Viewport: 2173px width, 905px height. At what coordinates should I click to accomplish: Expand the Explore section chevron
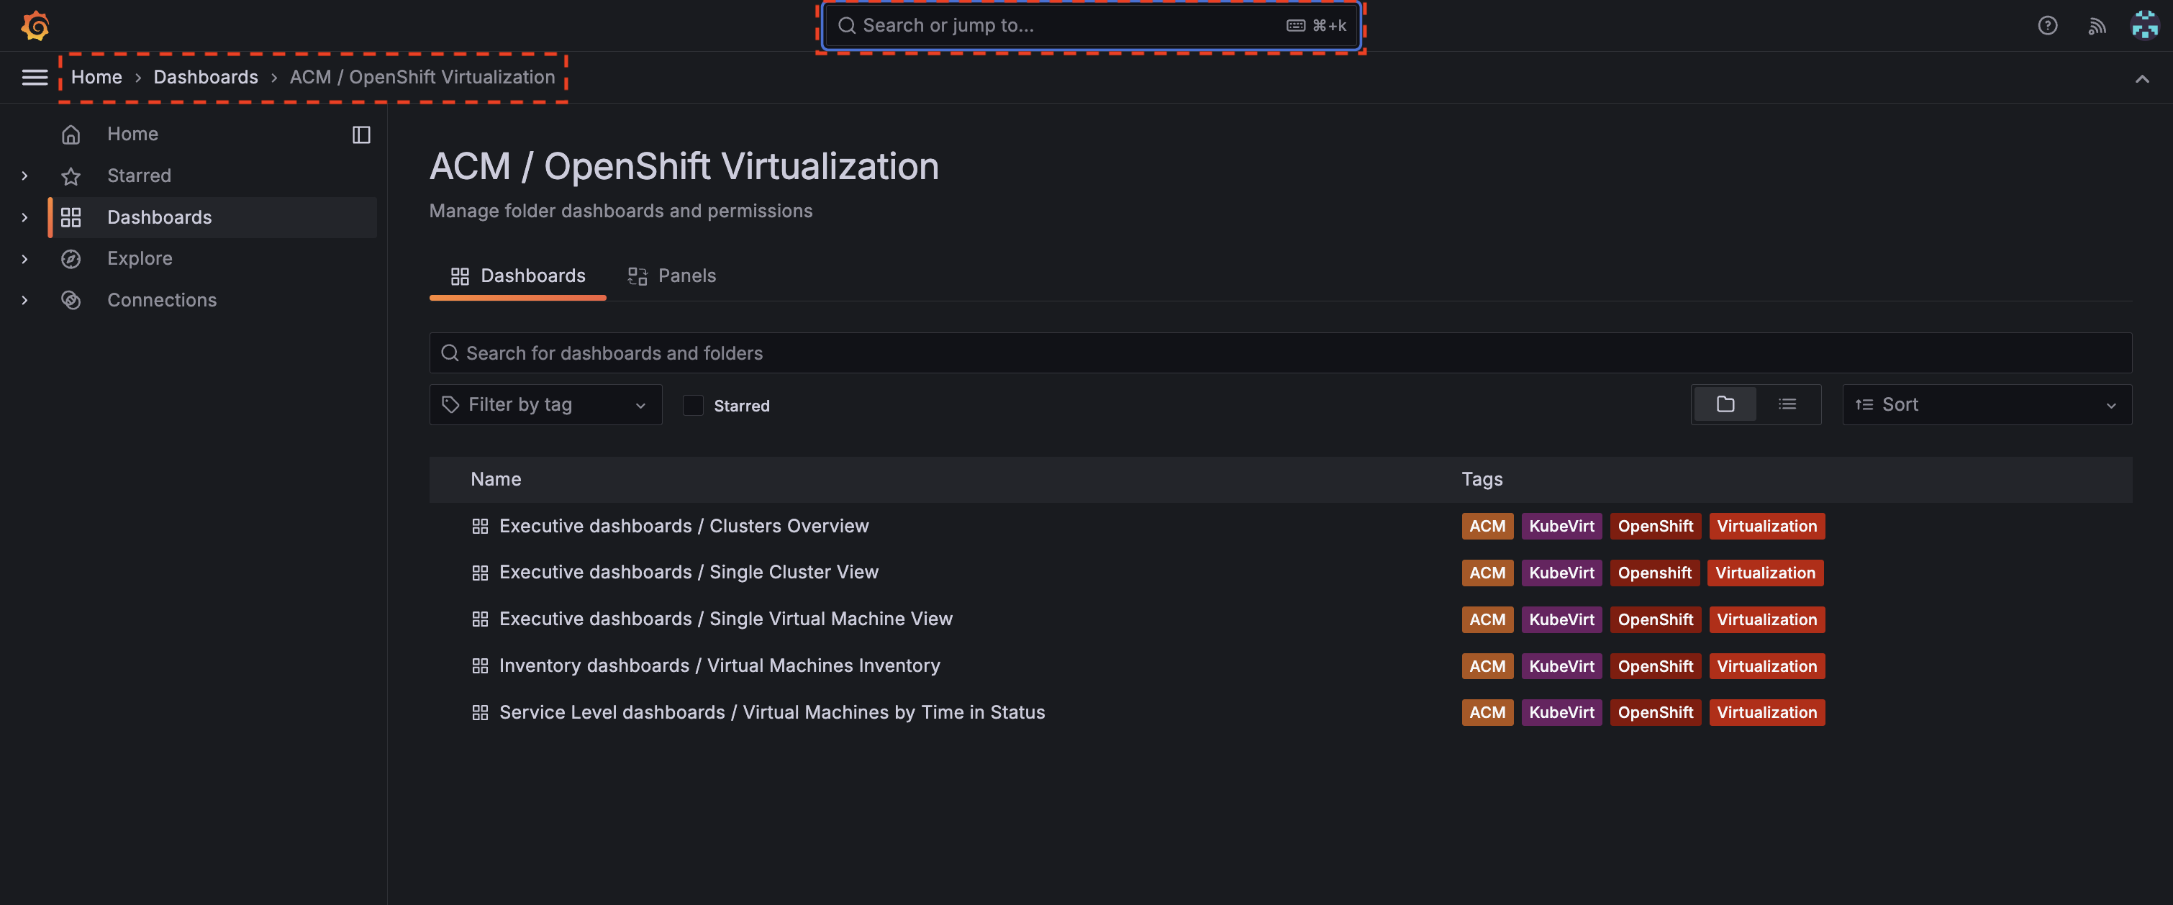point(24,259)
